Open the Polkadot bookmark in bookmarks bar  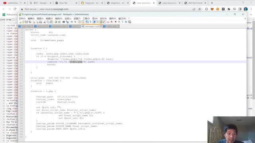[x=10, y=15]
